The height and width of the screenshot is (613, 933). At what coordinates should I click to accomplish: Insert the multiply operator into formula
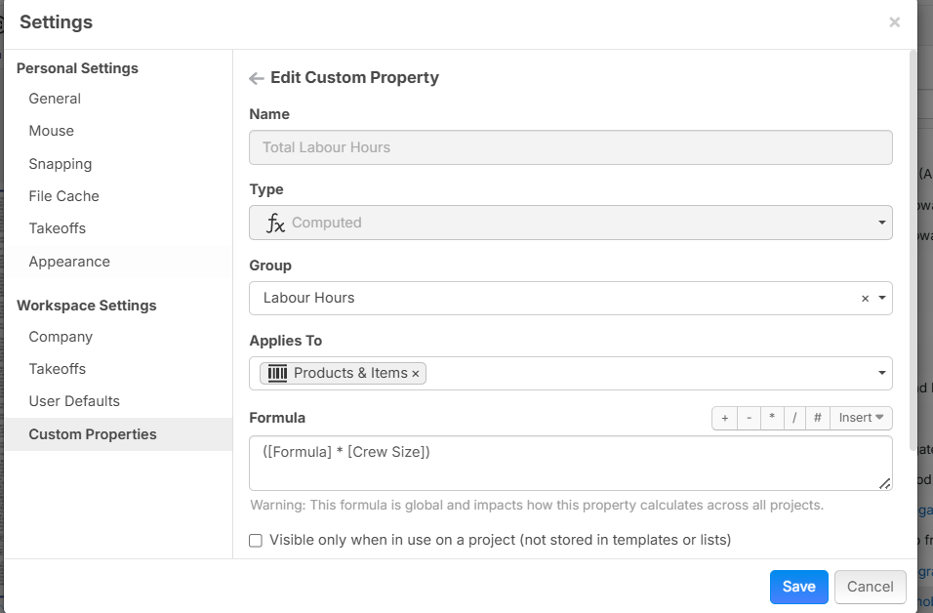771,418
